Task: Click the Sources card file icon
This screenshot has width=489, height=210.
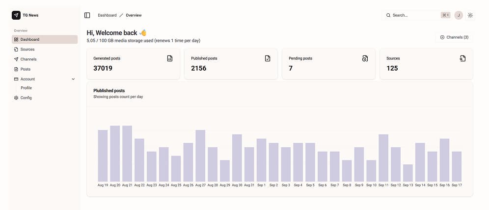Action: [462, 58]
